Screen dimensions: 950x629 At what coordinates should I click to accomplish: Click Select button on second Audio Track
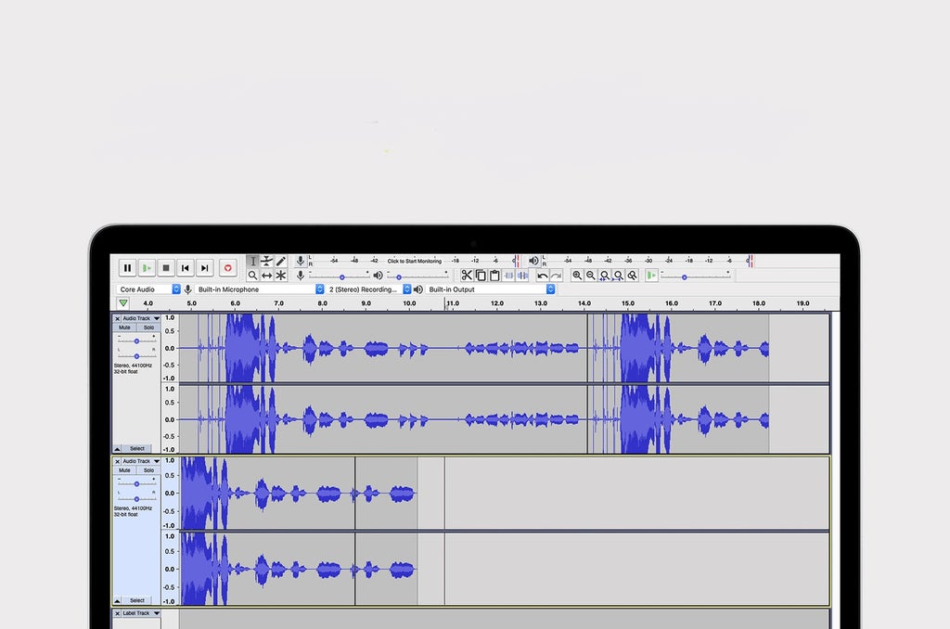point(136,600)
